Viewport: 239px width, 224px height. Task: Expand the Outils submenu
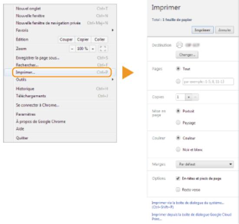tap(62, 80)
